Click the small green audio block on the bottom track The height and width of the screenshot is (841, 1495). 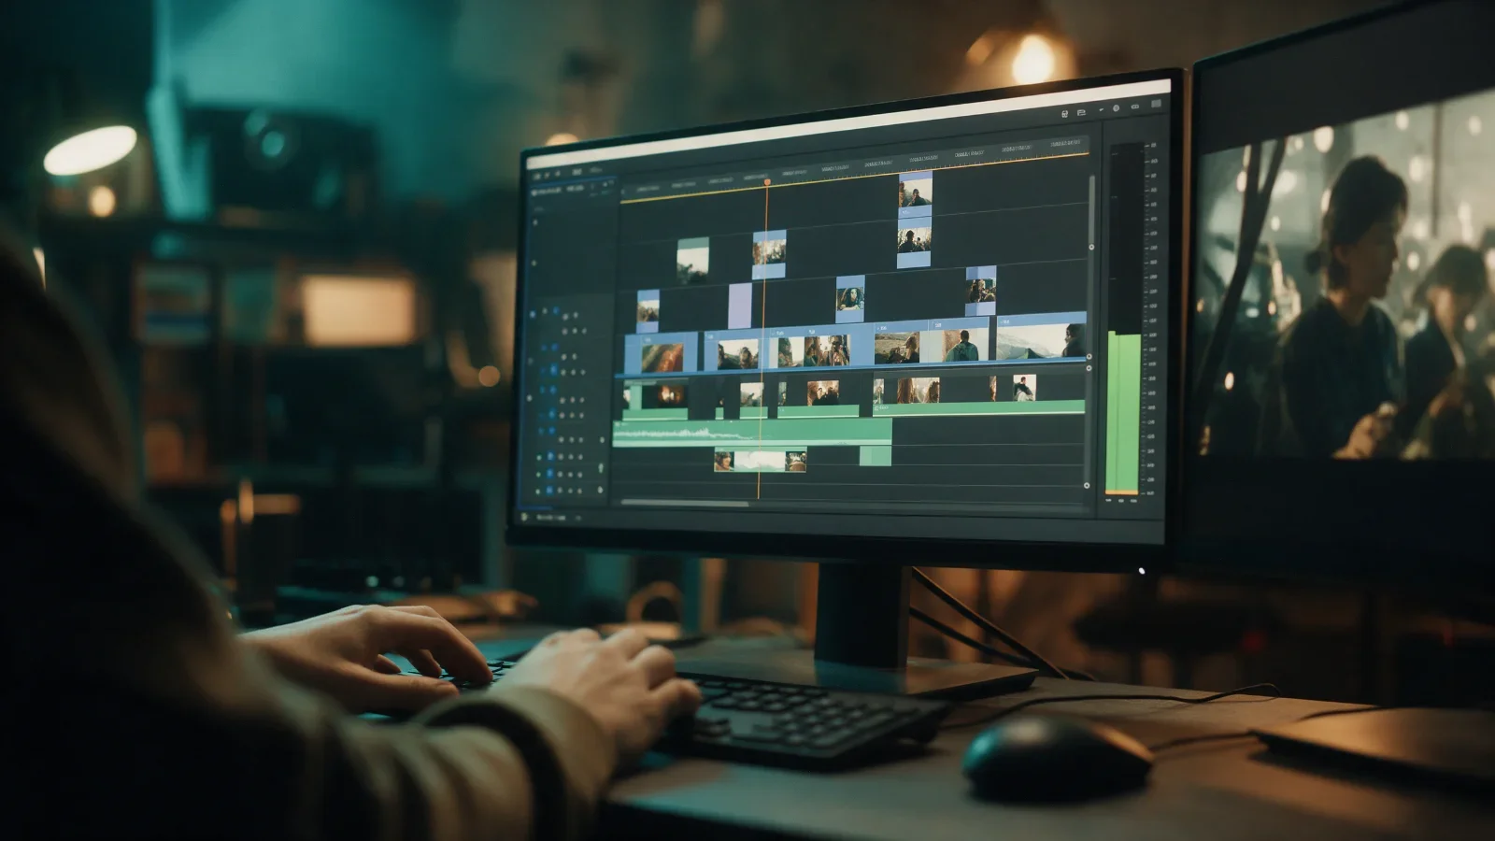876,456
